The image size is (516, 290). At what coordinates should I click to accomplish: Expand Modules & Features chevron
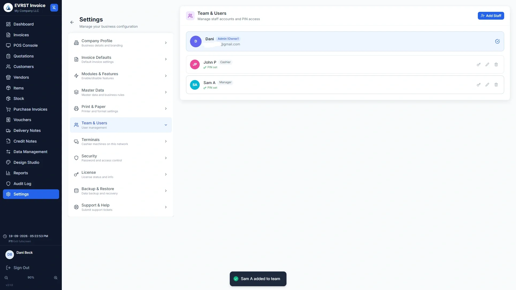click(166, 76)
